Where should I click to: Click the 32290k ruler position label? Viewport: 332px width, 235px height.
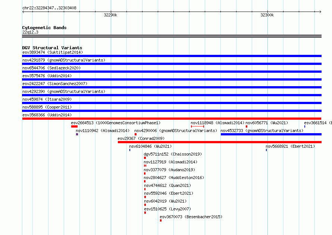pos(110,15)
